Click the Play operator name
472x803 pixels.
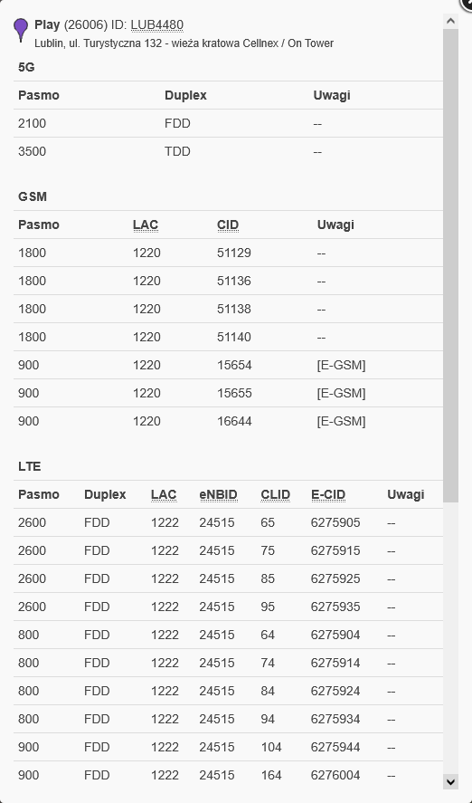[47, 25]
